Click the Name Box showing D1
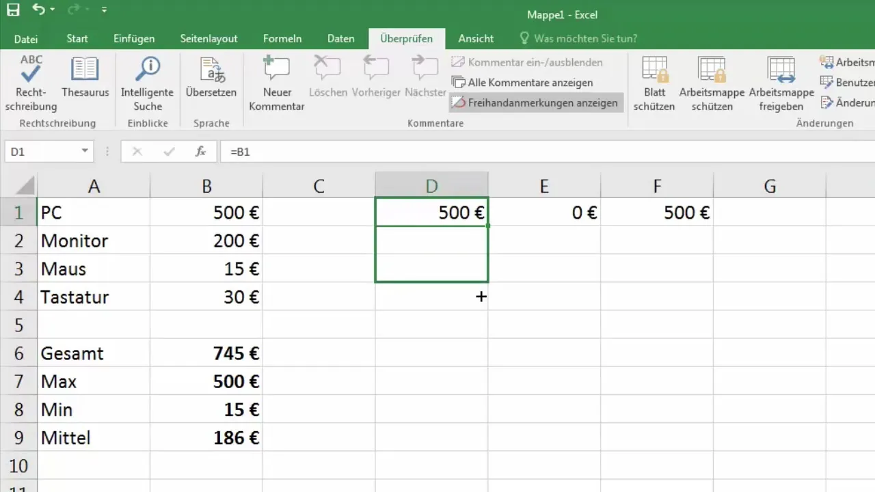The width and height of the screenshot is (875, 492). tap(42, 152)
